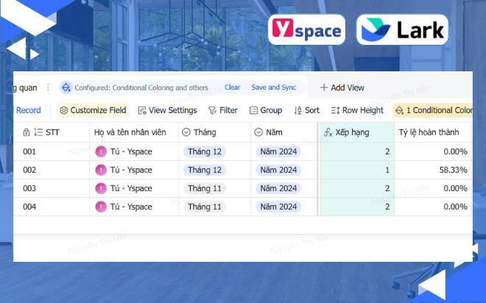Open the Sort options

[306, 110]
